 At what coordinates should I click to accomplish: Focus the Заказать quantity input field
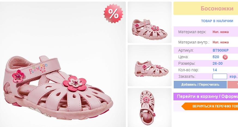(220, 77)
